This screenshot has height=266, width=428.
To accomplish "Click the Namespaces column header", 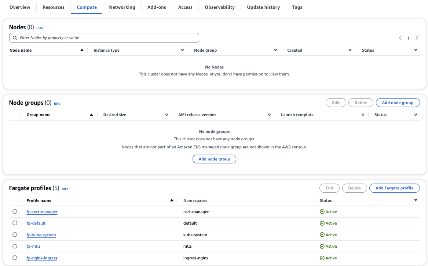I will tap(195, 200).
